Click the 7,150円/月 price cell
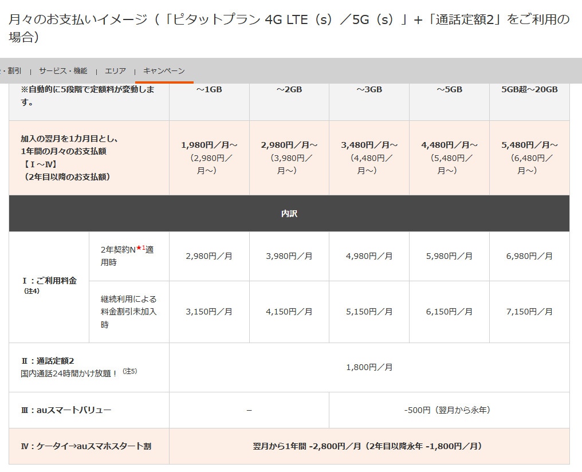Image resolution: width=582 pixels, height=472 pixels. [529, 312]
